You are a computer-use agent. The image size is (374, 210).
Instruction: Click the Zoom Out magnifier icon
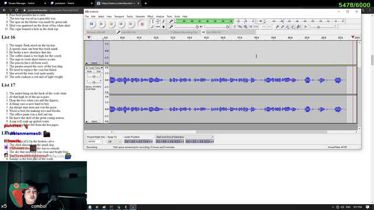tap(282, 27)
